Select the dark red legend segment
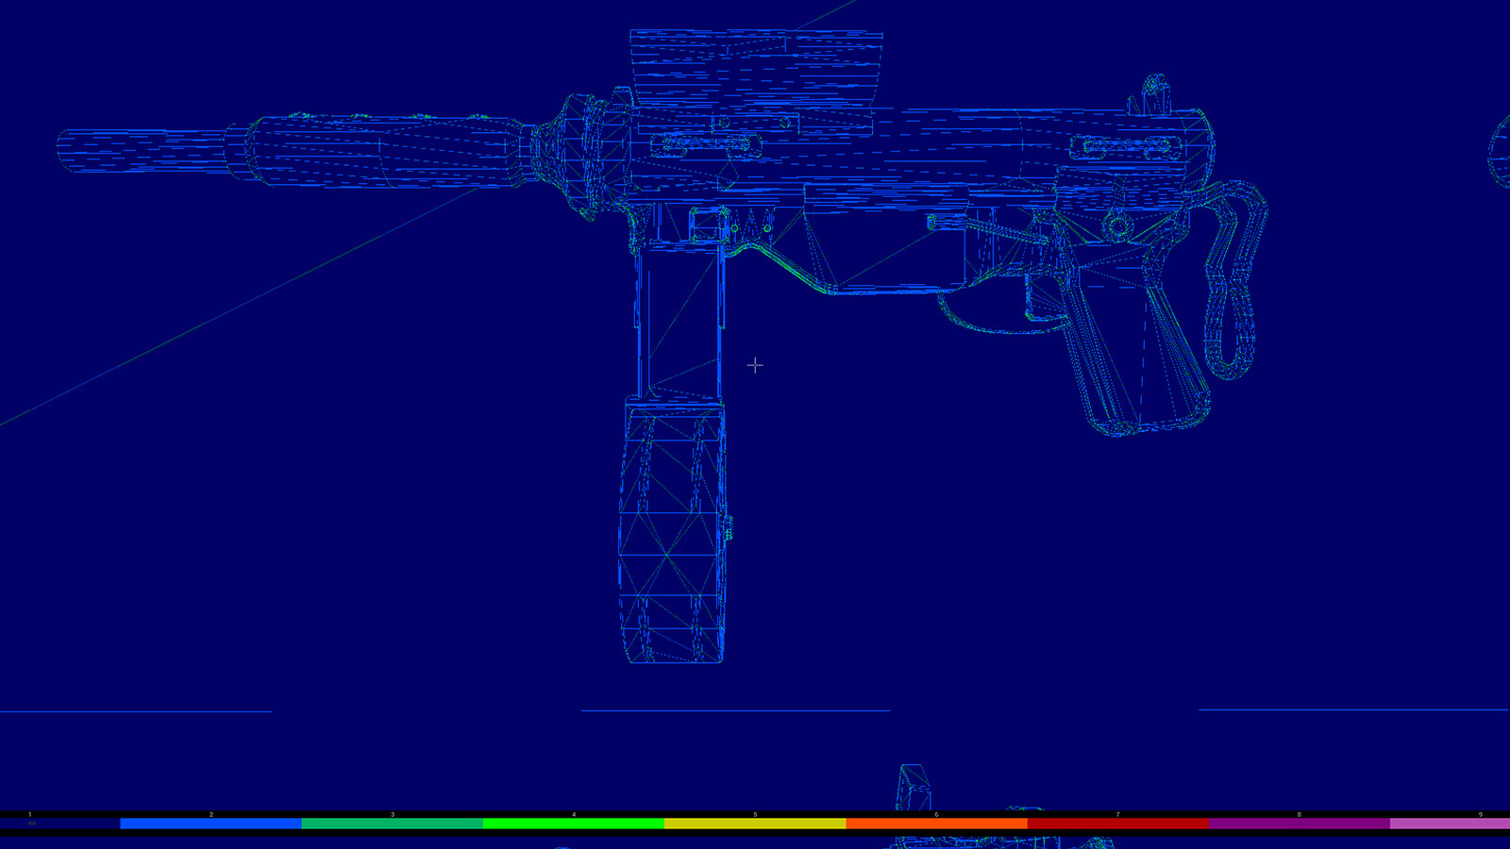 point(1117,824)
